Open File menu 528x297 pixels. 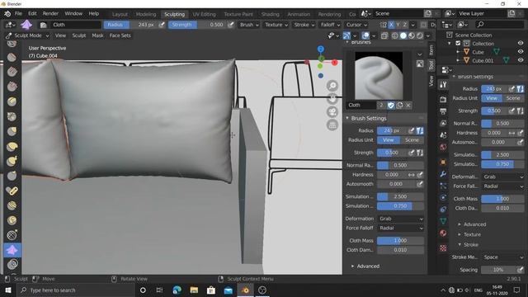pyautogui.click(x=18, y=14)
